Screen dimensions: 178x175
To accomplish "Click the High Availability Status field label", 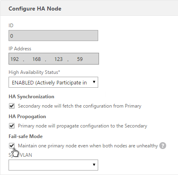I will (34, 72).
